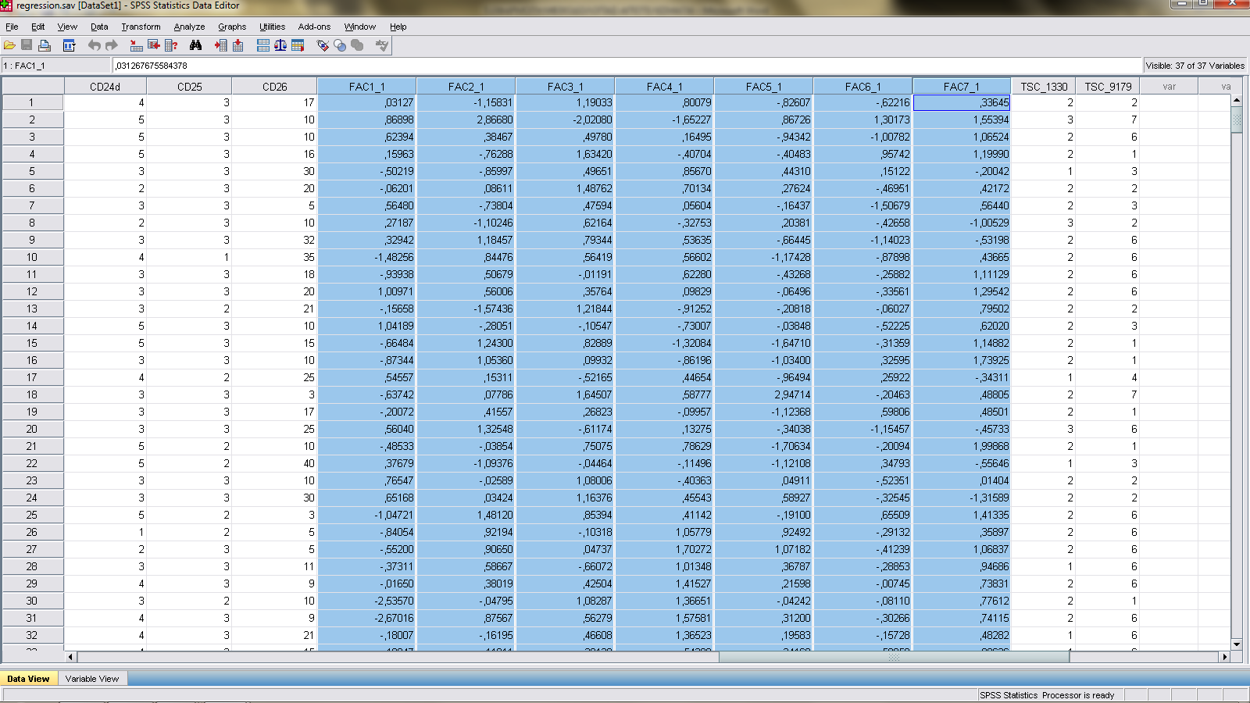The image size is (1250, 703).
Task: Open the Utilities menu
Action: 272,27
